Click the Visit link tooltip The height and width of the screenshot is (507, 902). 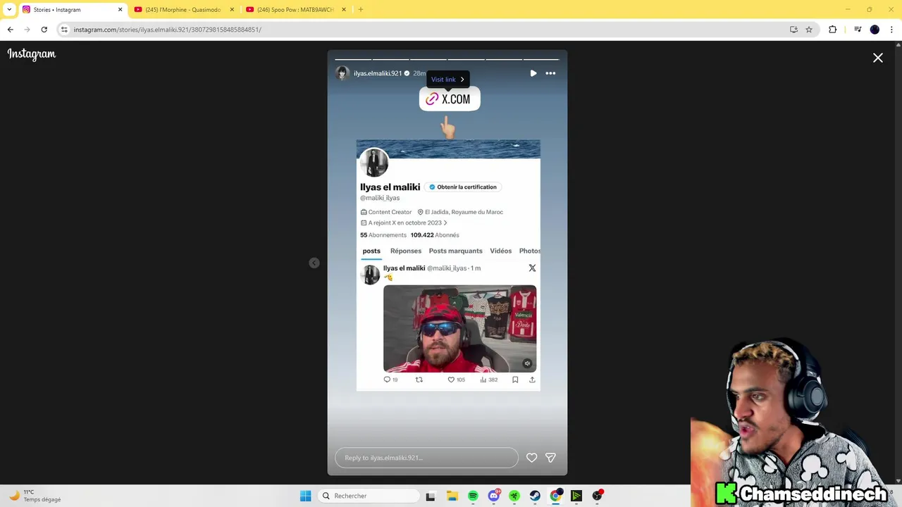tap(448, 80)
